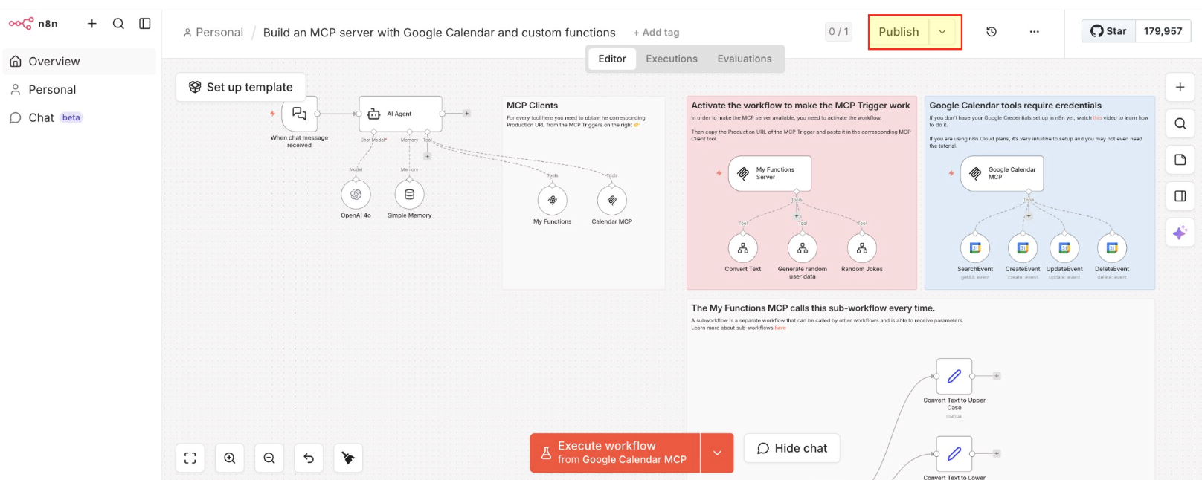Zoom out on the canvas
1202x480 pixels.
point(269,458)
